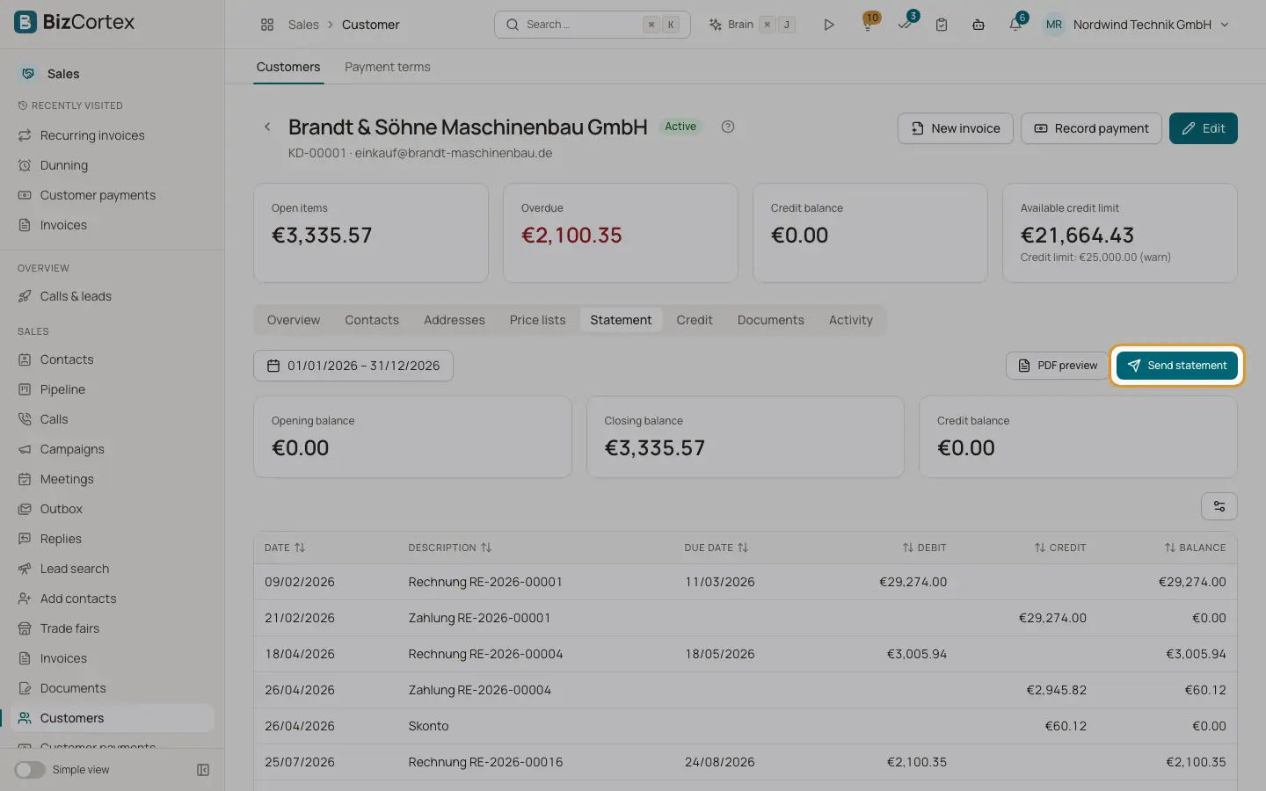Sort the table by the Balance column
Image resolution: width=1266 pixels, height=791 pixels.
tap(1195, 548)
